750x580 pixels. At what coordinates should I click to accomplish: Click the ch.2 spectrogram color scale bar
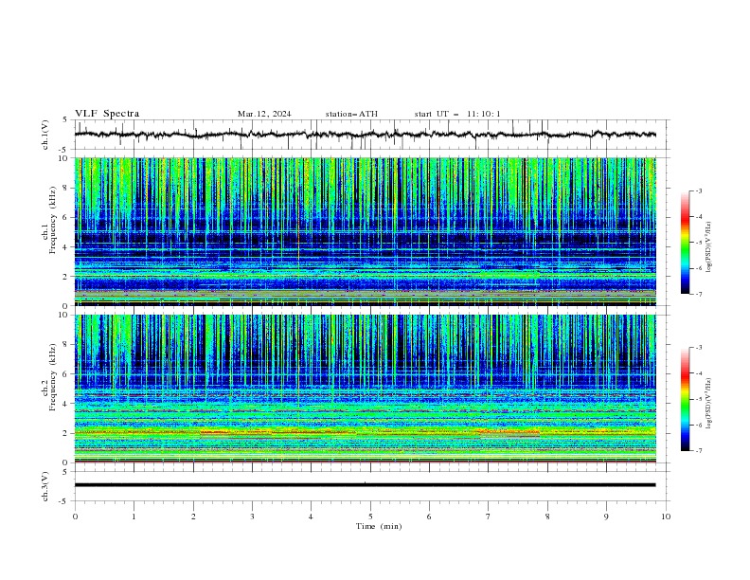(686, 399)
